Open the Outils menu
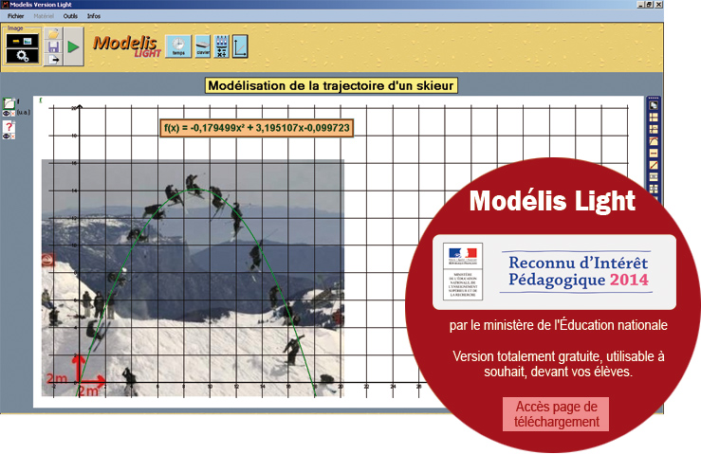This screenshot has height=454, width=701. tap(70, 16)
